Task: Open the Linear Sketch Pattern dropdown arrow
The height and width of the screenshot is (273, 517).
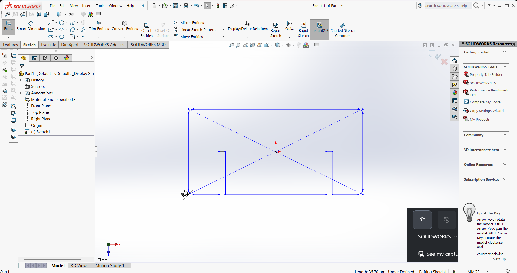Action: coord(224,30)
